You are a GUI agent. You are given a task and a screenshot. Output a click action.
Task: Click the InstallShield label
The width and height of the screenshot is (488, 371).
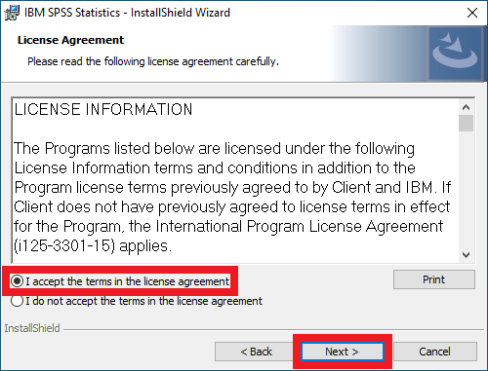pos(32,328)
